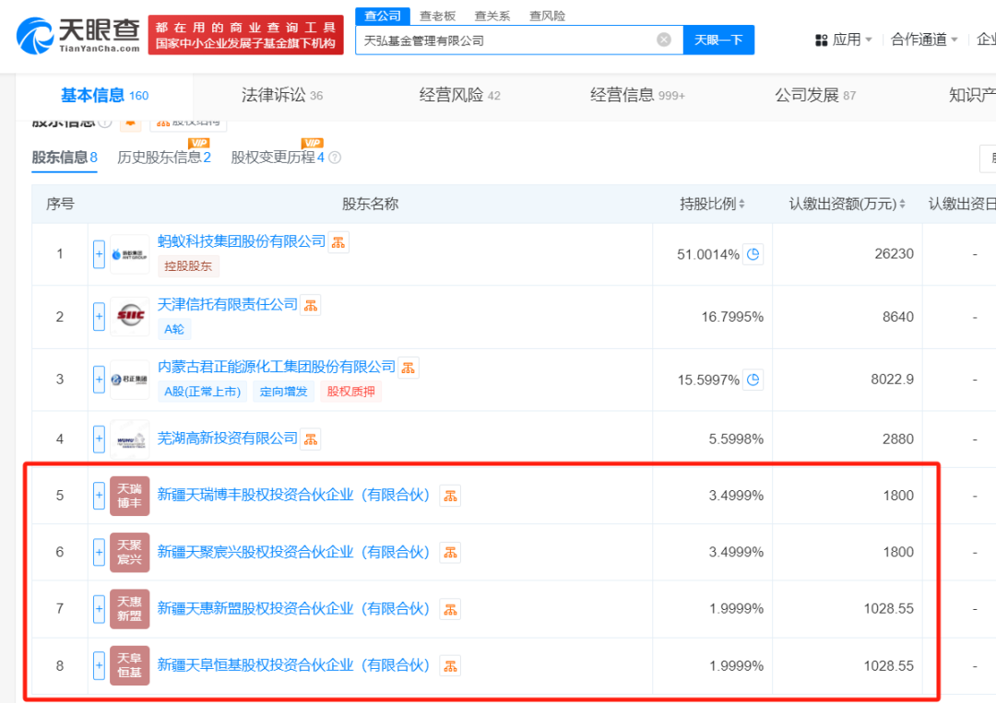Expand row 5 新疆天瑞博丰 plus button
This screenshot has width=996, height=703.
[99, 496]
